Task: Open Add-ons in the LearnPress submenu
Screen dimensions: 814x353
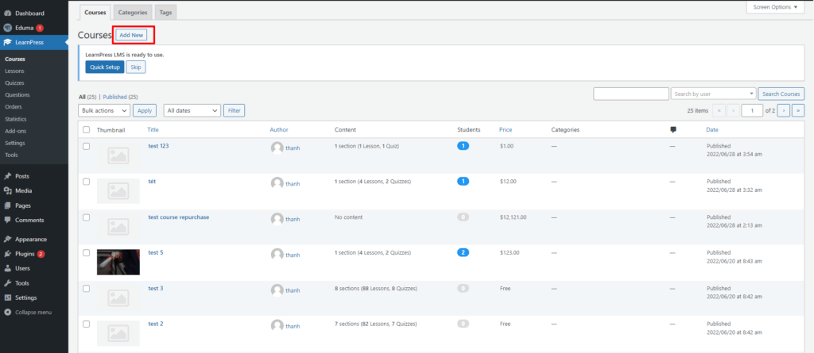Action: [15, 131]
